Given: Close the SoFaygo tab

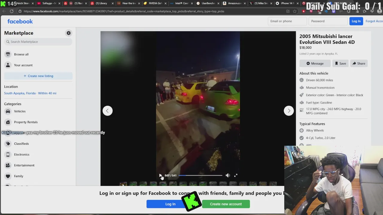Looking at the screenshot, I should tap(59, 3).
